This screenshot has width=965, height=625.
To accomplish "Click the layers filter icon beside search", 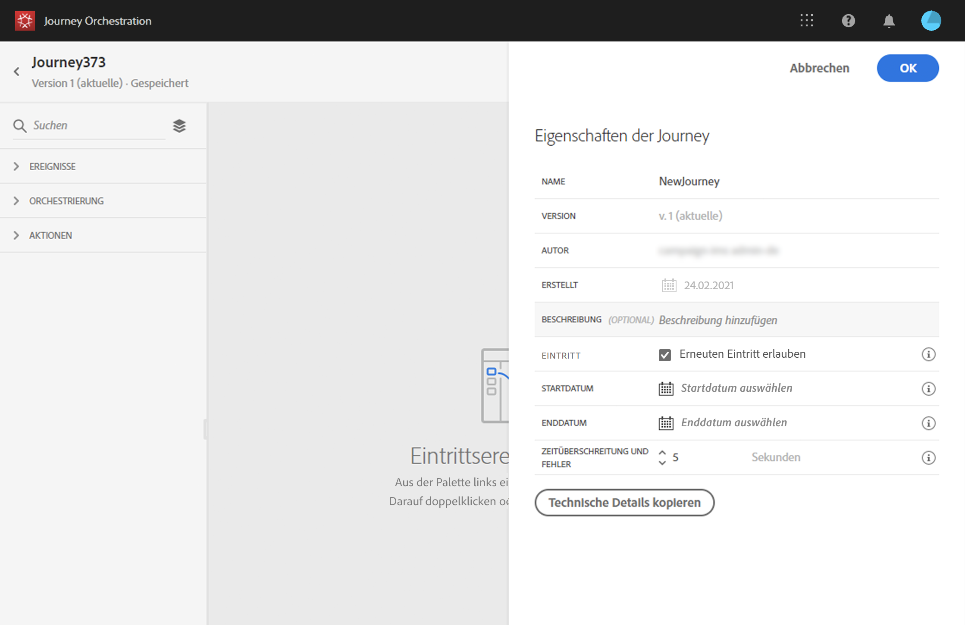I will (x=179, y=126).
